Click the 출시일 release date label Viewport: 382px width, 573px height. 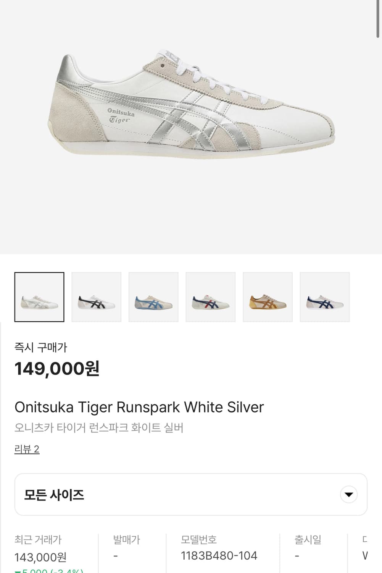pyautogui.click(x=308, y=540)
